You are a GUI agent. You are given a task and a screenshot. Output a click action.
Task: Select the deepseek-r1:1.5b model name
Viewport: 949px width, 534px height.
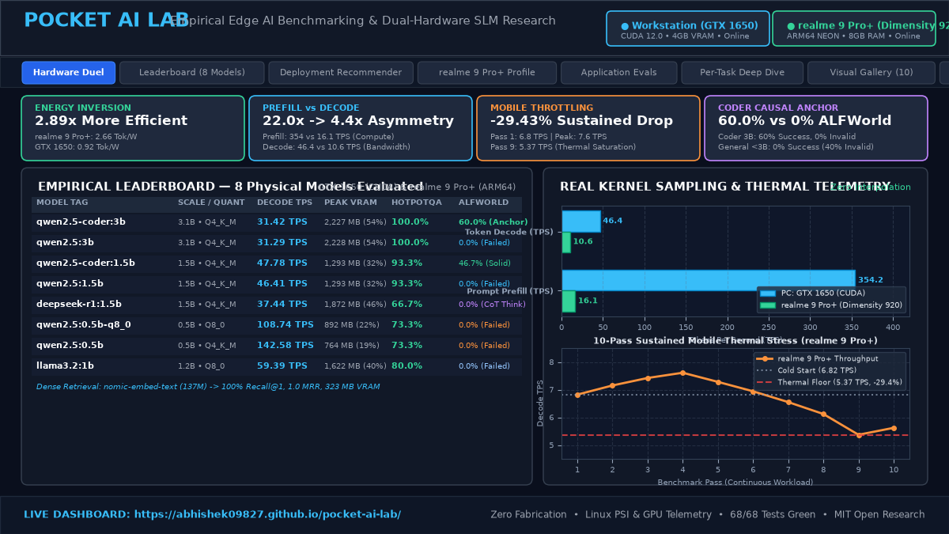tap(79, 305)
